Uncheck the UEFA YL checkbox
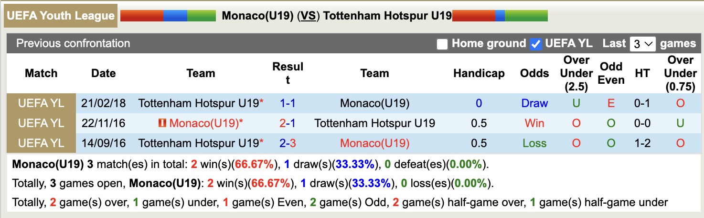This screenshot has width=704, height=218. (536, 44)
